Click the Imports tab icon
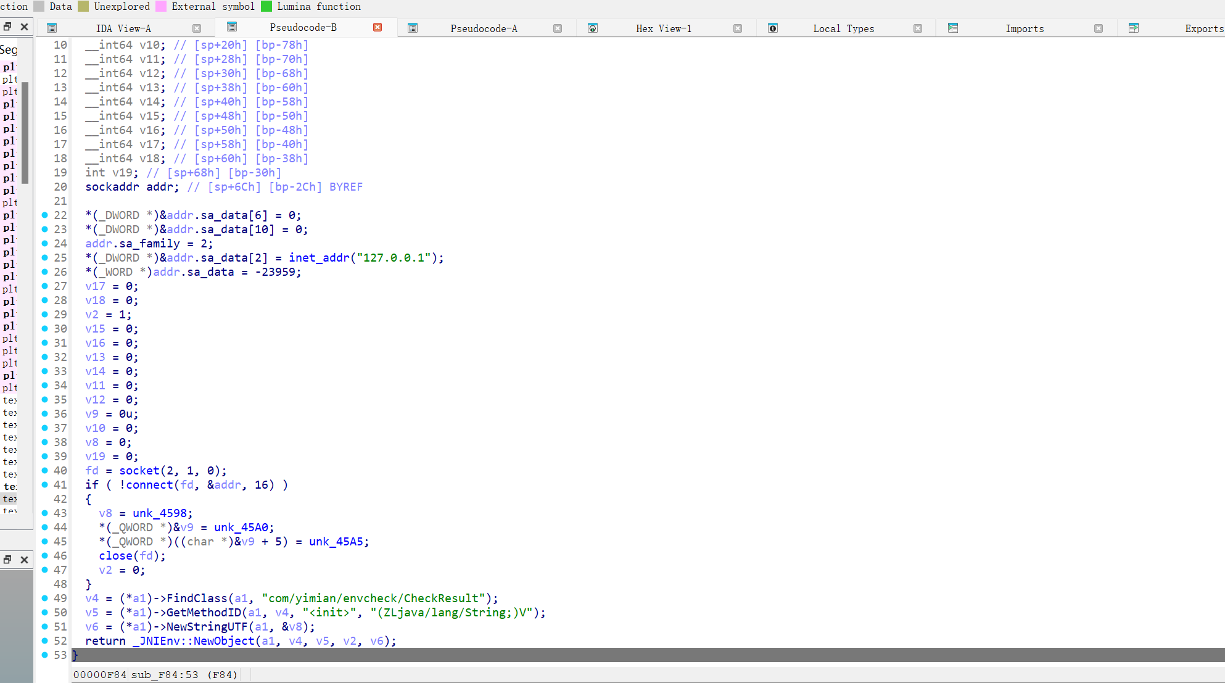This screenshot has width=1225, height=683. (x=953, y=28)
